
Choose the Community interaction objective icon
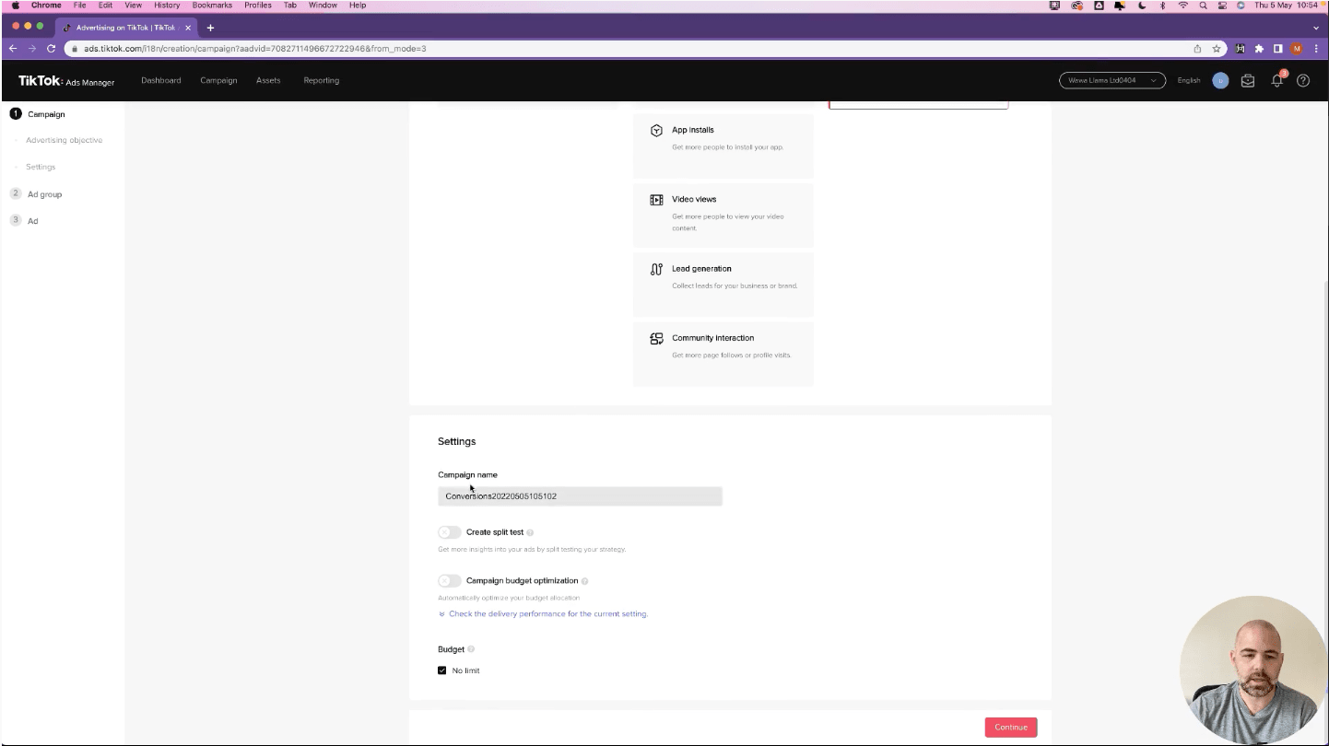pyautogui.click(x=656, y=339)
